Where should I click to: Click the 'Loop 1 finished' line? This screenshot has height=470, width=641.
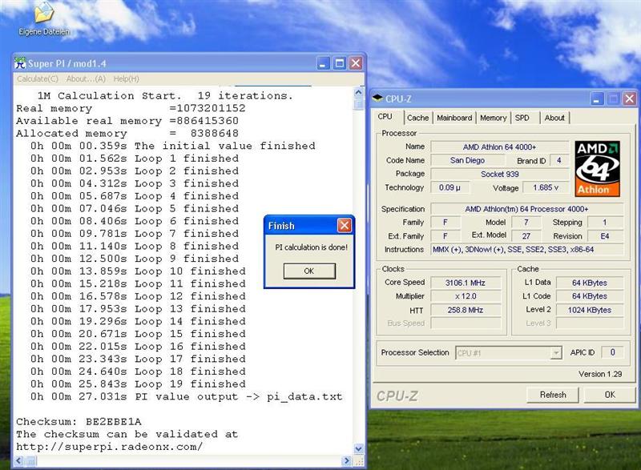coord(135,159)
